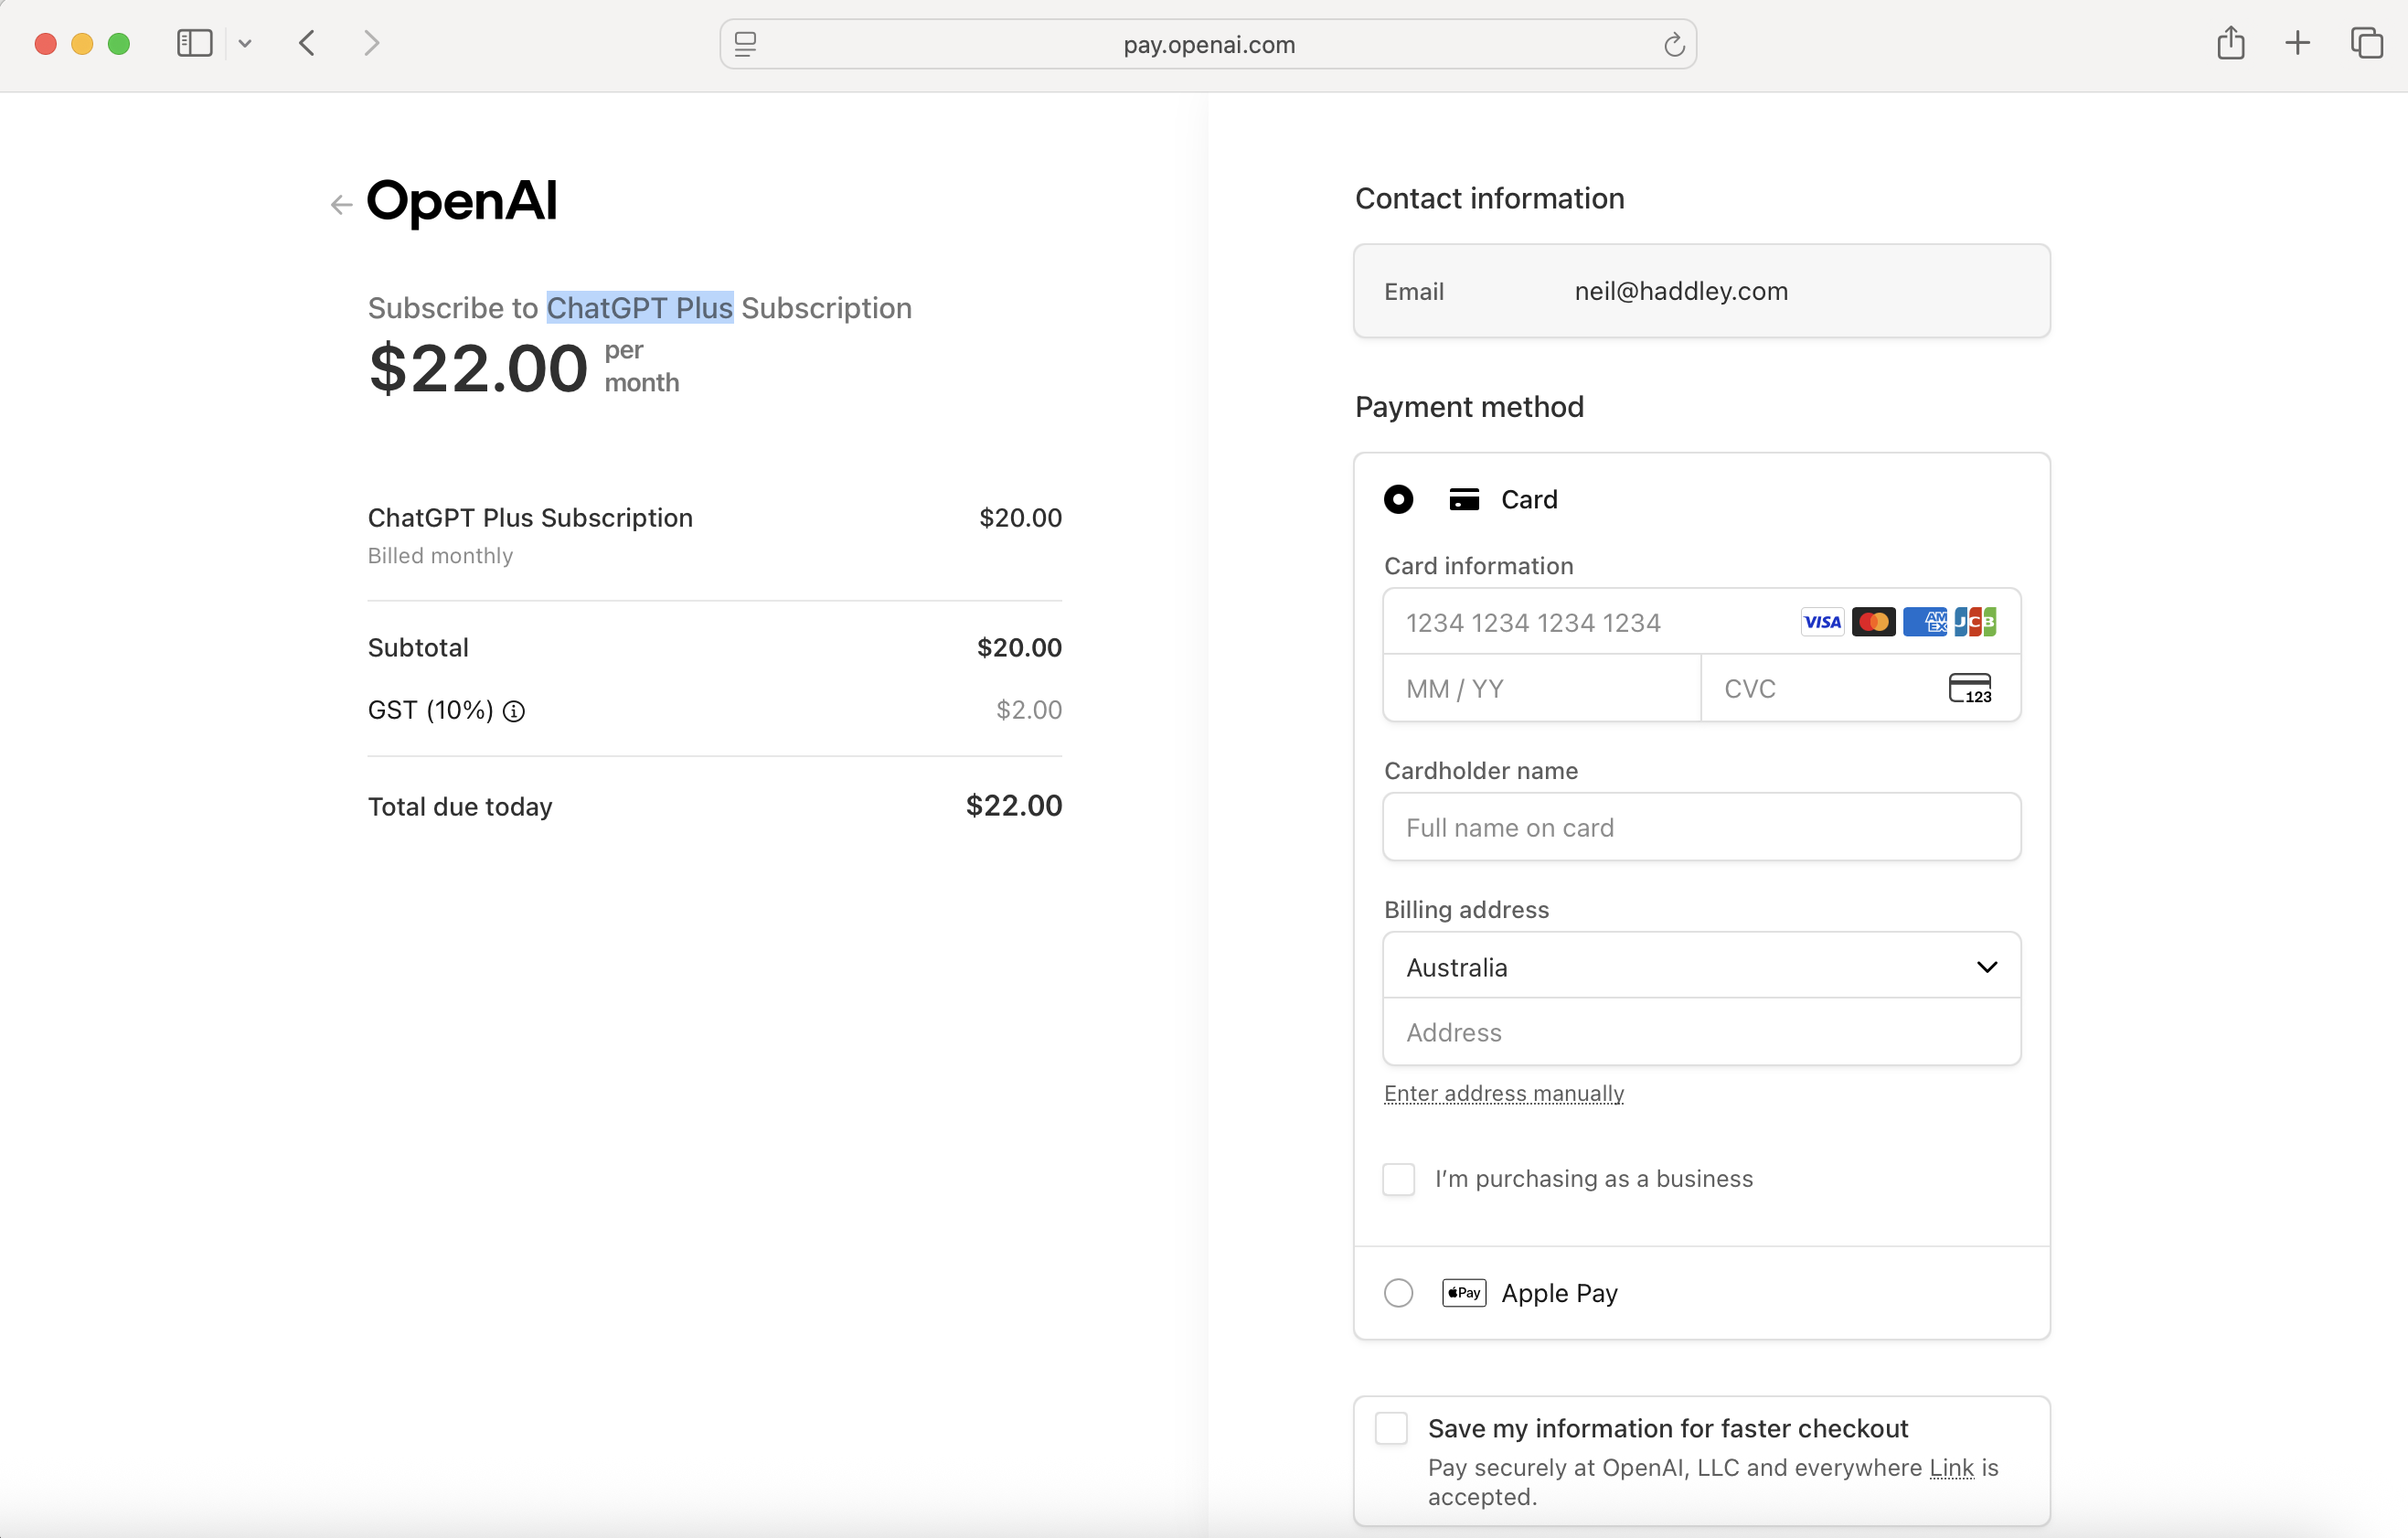The image size is (2408, 1538).
Task: Click the back arrow beside OpenAI logo
Action: pyautogui.click(x=341, y=205)
